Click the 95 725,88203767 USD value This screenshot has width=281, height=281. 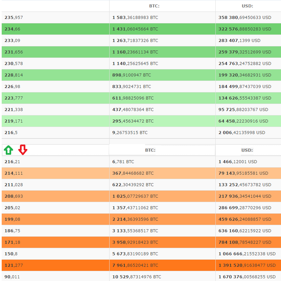click(243, 109)
